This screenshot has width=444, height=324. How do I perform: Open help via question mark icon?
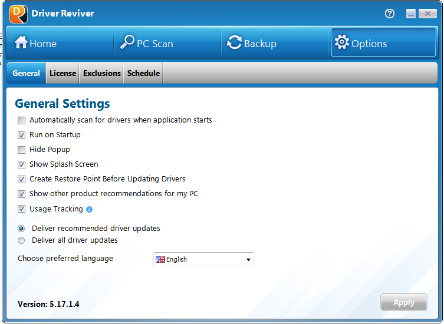pos(390,14)
